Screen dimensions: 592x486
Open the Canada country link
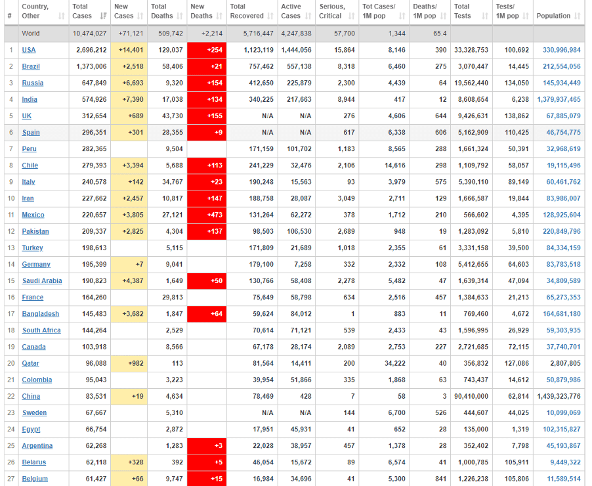click(33, 347)
